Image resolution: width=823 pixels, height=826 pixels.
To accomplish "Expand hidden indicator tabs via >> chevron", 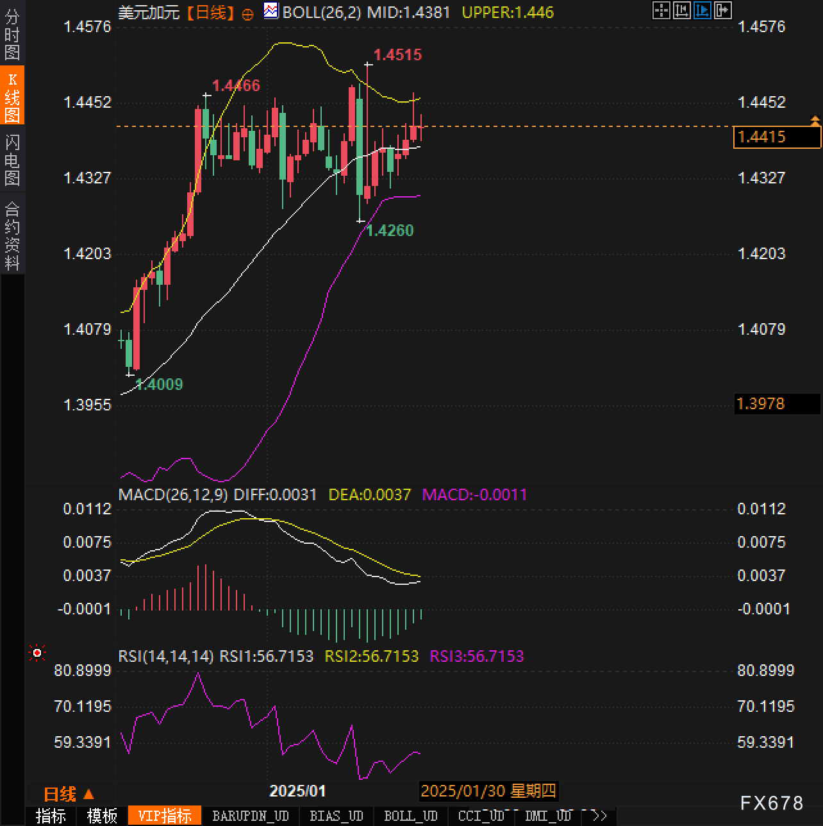I will pos(600,815).
